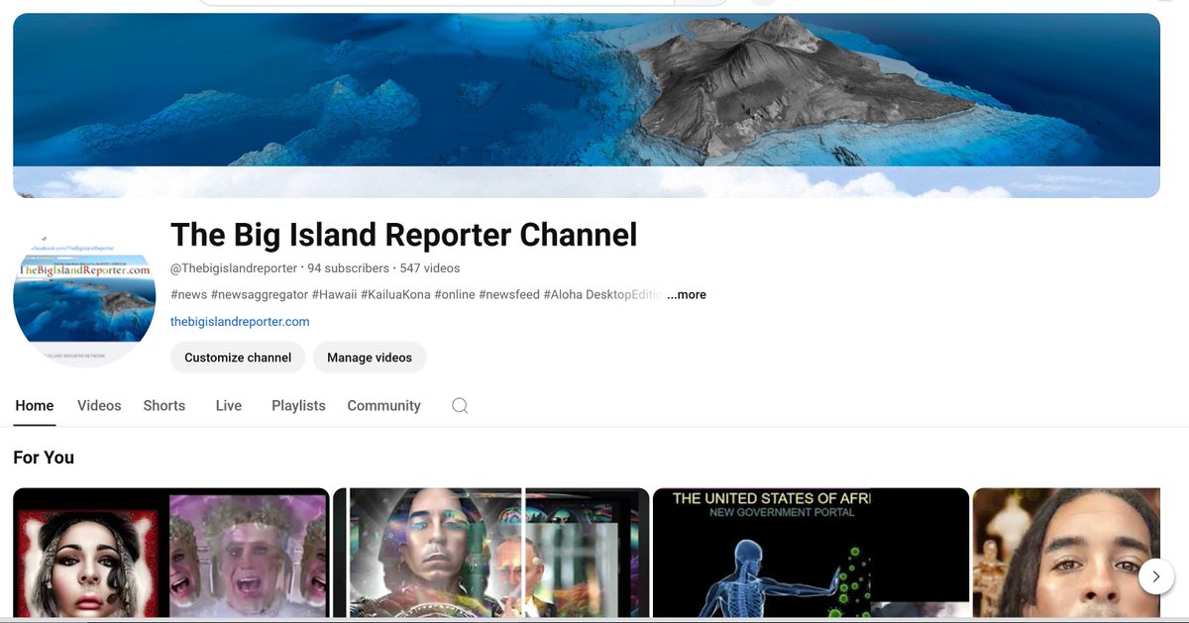
Task: Open the Shorts tab
Action: pyautogui.click(x=163, y=405)
